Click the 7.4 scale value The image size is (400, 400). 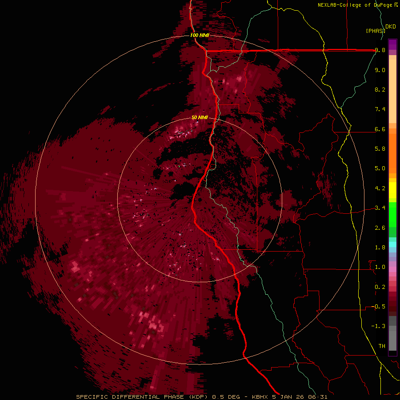tap(380, 109)
